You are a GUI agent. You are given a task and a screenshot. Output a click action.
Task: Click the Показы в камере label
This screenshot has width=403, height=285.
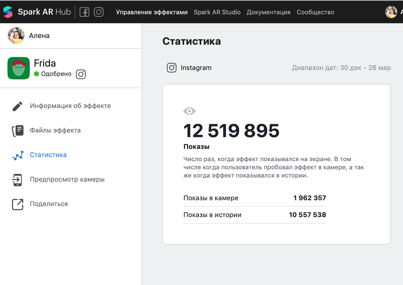(x=211, y=198)
